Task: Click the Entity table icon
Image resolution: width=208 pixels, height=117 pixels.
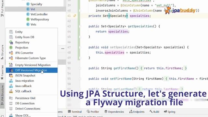Action: [11, 32]
